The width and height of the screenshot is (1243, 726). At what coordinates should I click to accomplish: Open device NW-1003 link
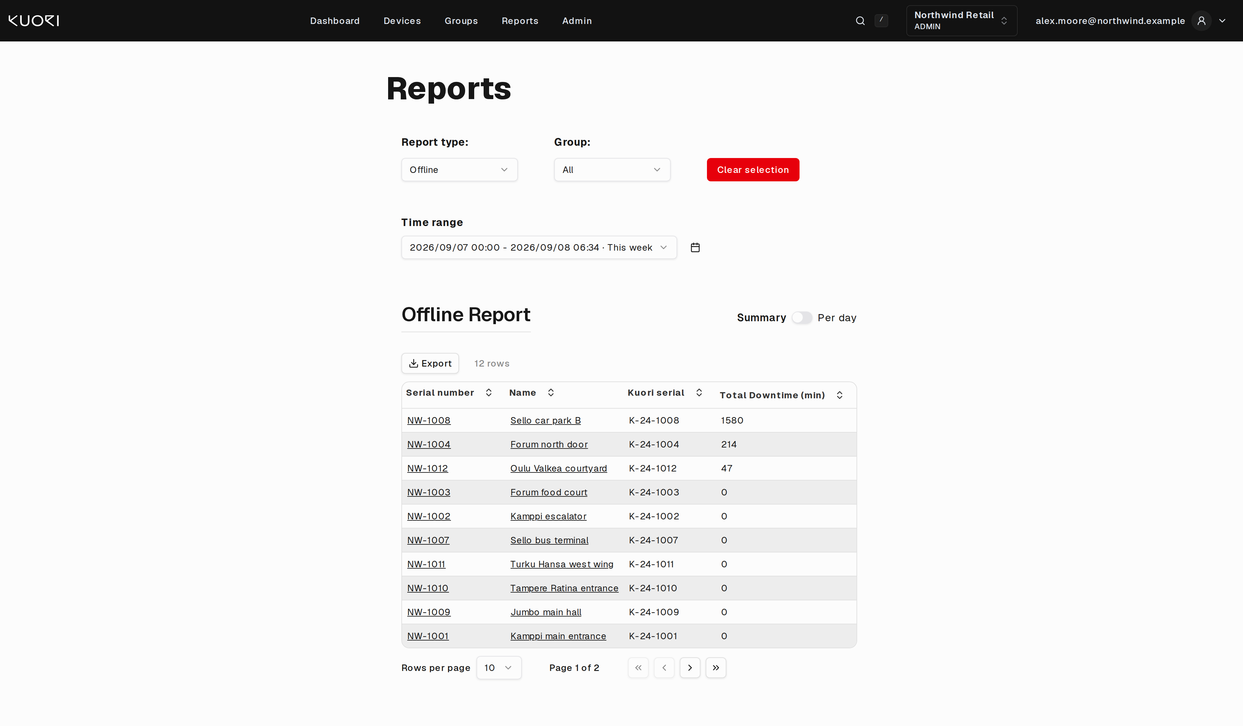click(x=429, y=492)
